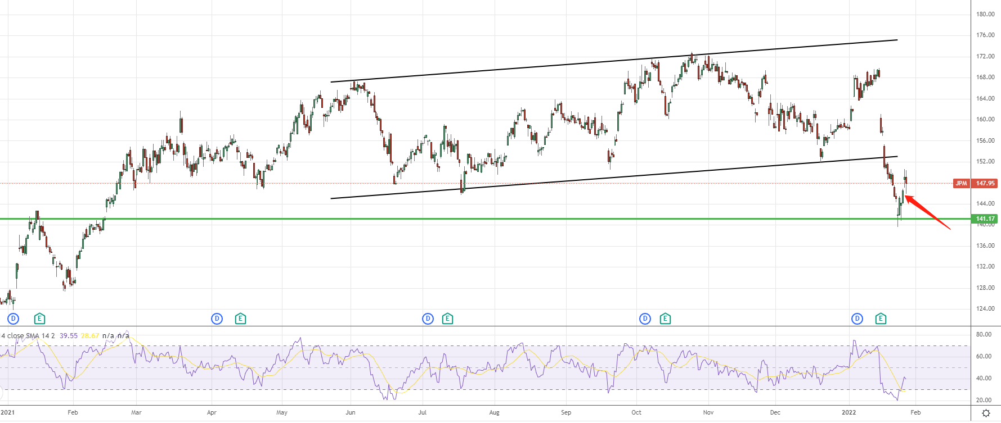This screenshot has width=1001, height=423.
Task: Open chart settings gear icon
Action: click(x=986, y=413)
